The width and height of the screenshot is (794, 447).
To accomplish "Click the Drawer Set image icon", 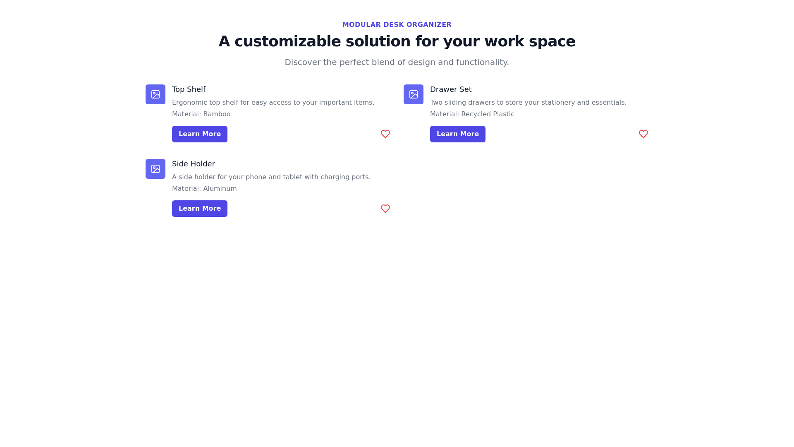I will [414, 94].
